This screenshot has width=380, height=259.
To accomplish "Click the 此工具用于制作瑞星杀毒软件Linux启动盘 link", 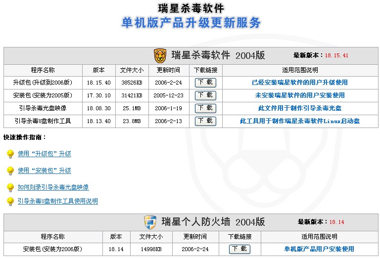I will pyautogui.click(x=300, y=121).
